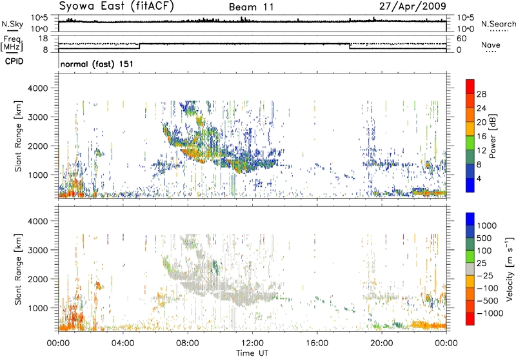The height and width of the screenshot is (357, 516).
Task: Click the "04:00" time tick label
Action: click(x=123, y=343)
